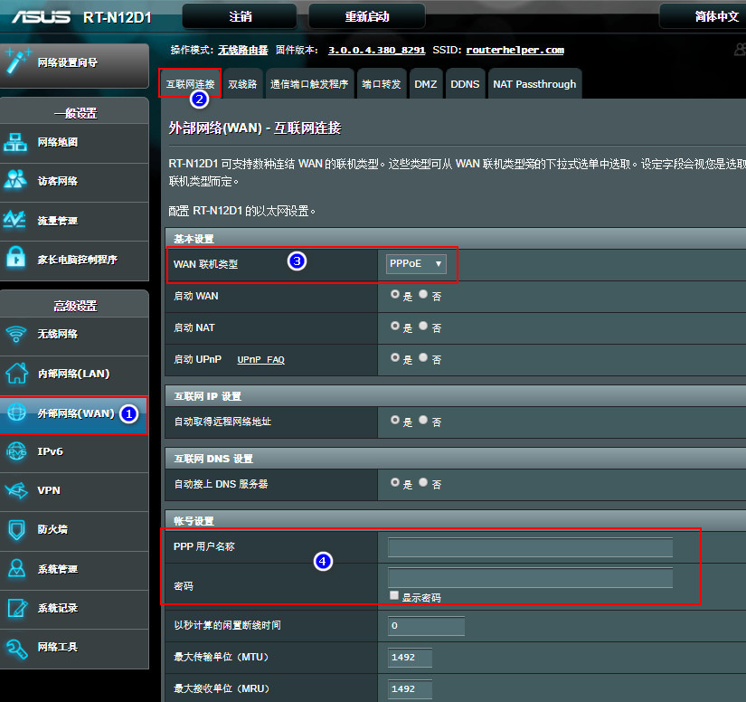Open the UPnP_FAQ link
The image size is (746, 702).
261,359
